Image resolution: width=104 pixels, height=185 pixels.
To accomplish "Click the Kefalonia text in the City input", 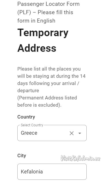I will click(x=32, y=172).
